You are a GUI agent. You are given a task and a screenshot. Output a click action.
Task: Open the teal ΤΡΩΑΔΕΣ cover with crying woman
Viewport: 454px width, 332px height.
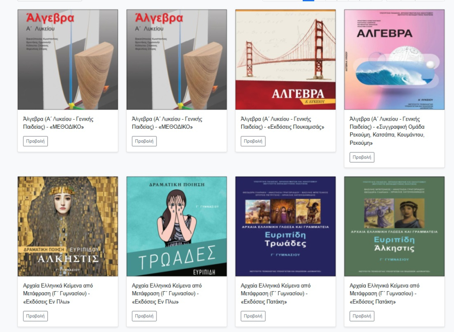(x=177, y=226)
